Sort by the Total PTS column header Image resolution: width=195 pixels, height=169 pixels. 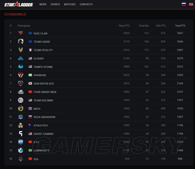coord(180,26)
